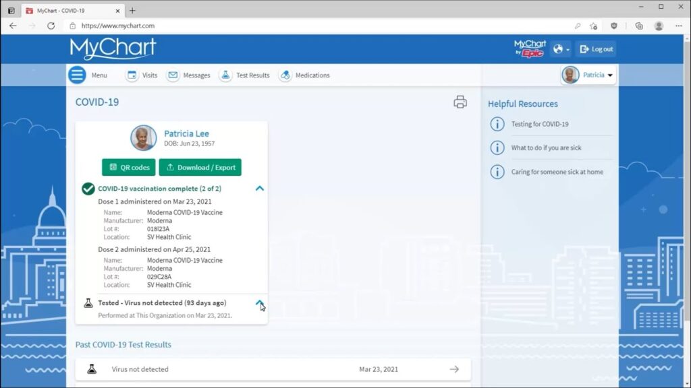Image resolution: width=691 pixels, height=388 pixels.
Task: Click Patricia Lee's profile photo
Action: (143, 137)
